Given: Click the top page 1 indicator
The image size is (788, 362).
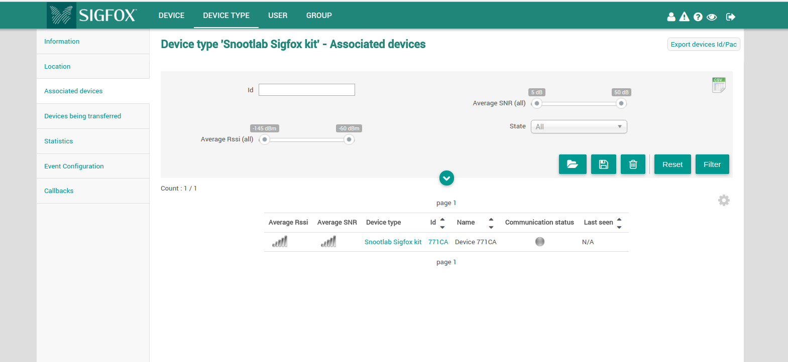Looking at the screenshot, I should tap(446, 203).
